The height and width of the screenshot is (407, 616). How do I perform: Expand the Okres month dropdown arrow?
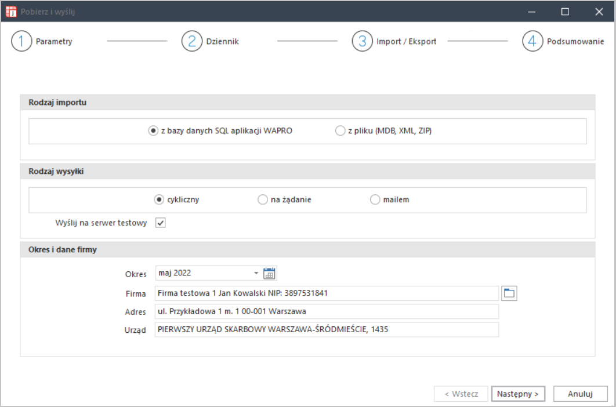tap(256, 273)
